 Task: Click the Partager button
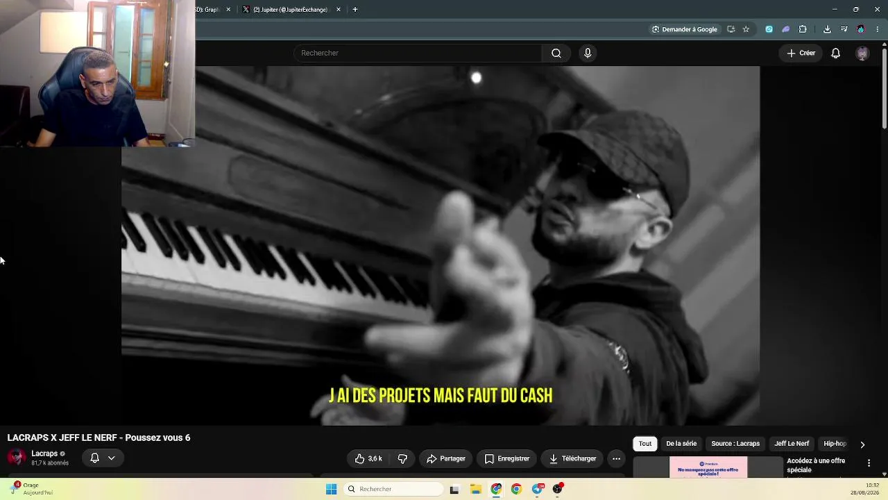(x=446, y=458)
